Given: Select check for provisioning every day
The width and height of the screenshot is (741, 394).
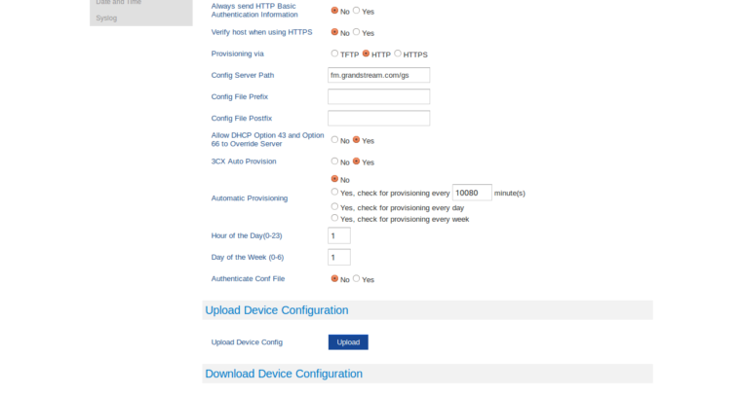Looking at the screenshot, I should tap(335, 206).
